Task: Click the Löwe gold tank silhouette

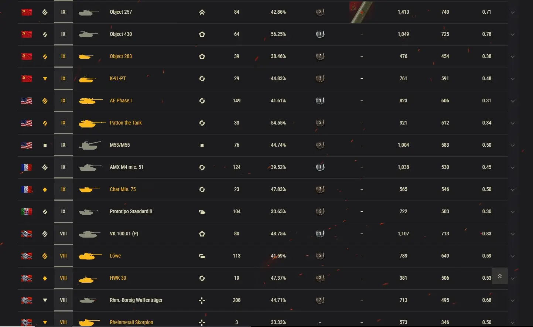Action: 90,256
